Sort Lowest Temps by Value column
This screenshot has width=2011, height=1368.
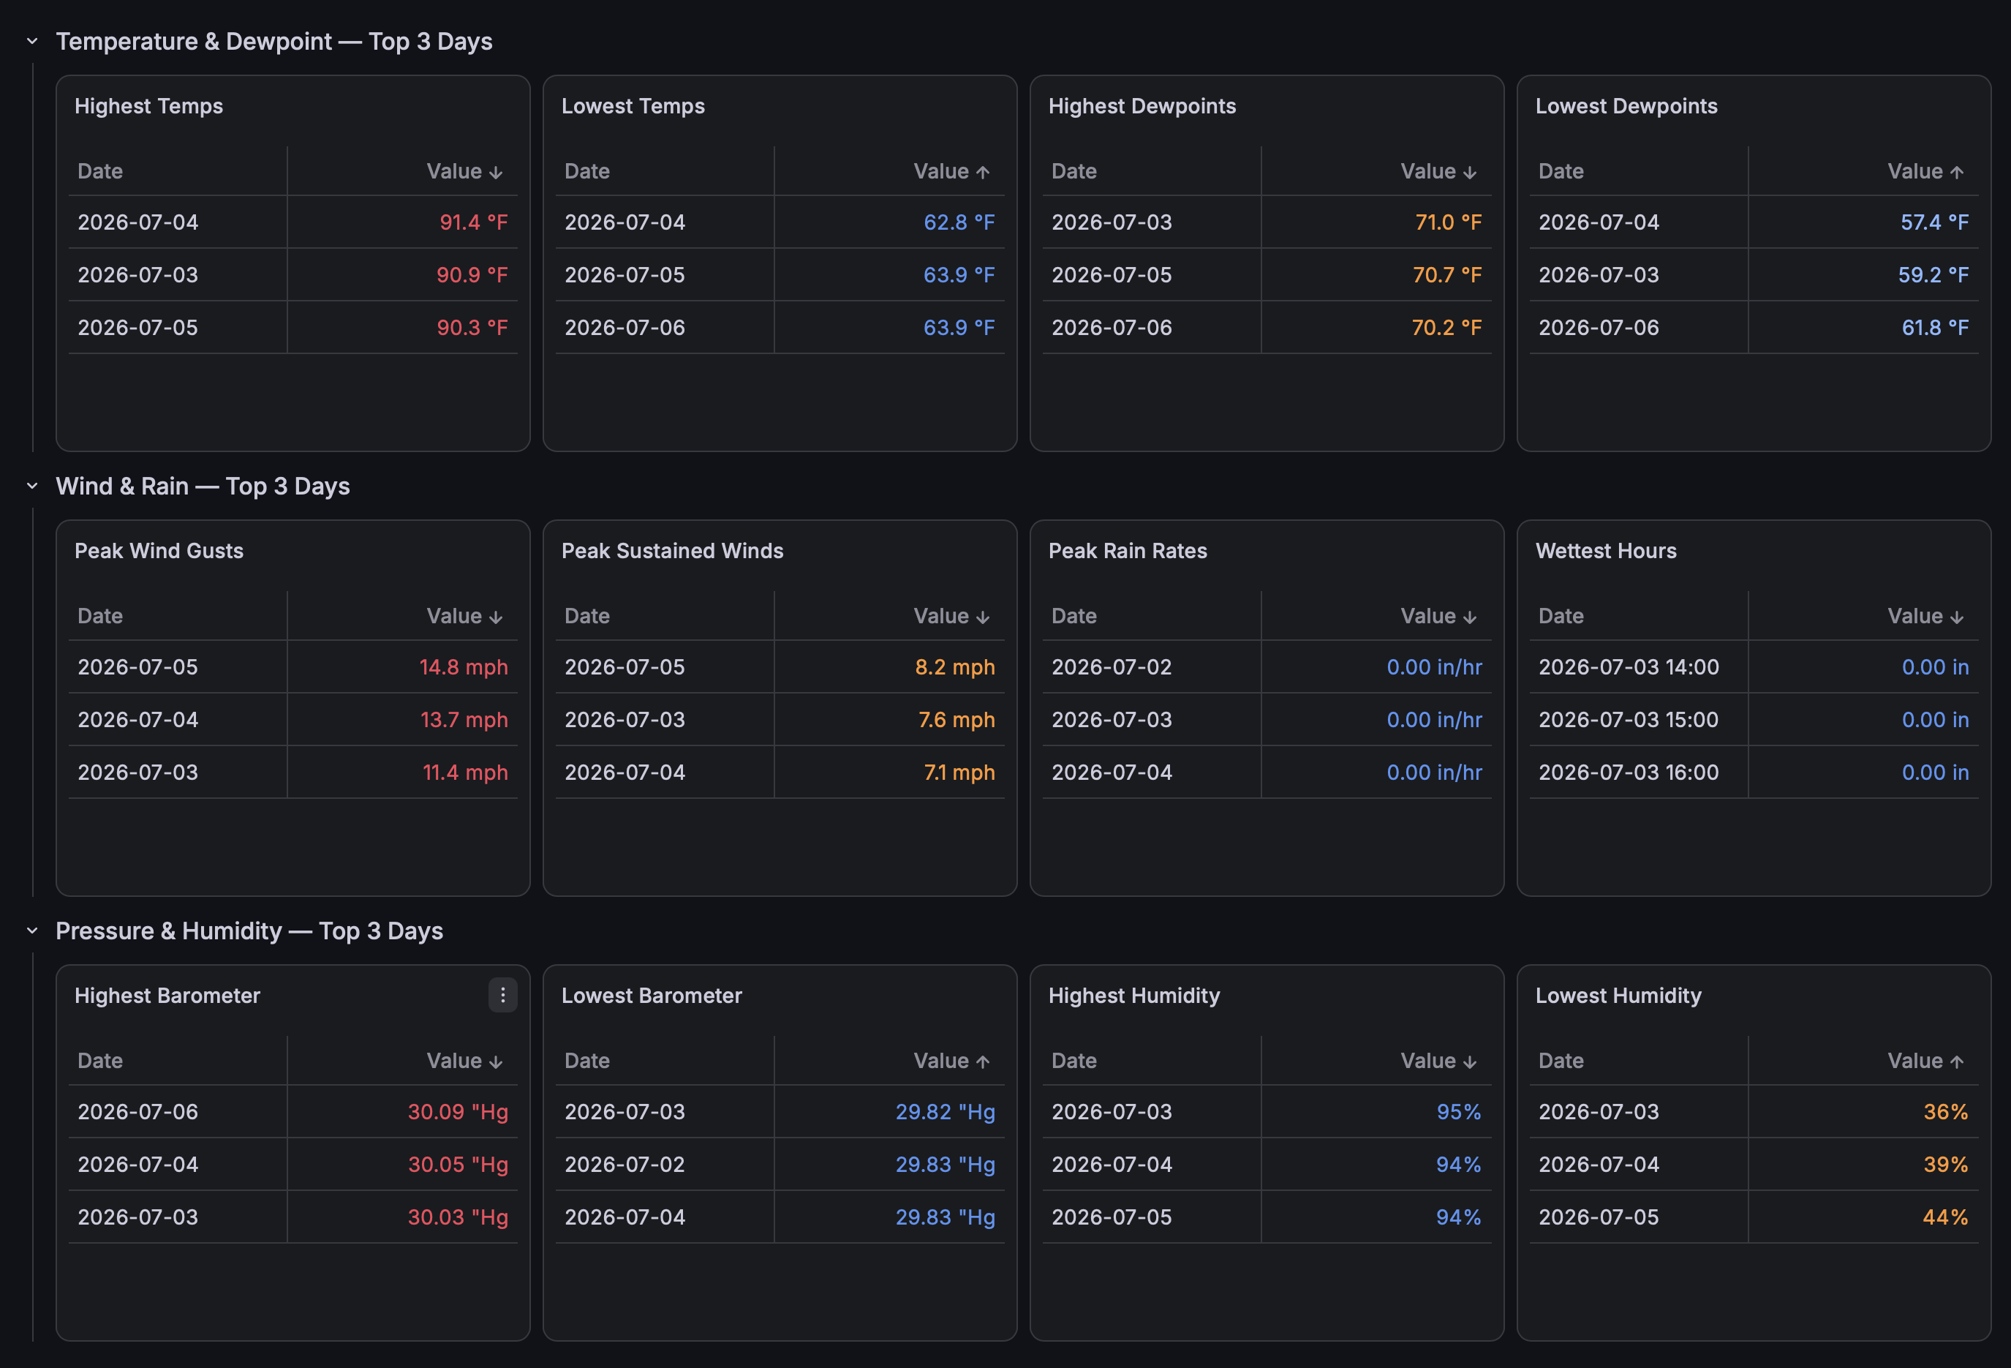[x=951, y=171]
